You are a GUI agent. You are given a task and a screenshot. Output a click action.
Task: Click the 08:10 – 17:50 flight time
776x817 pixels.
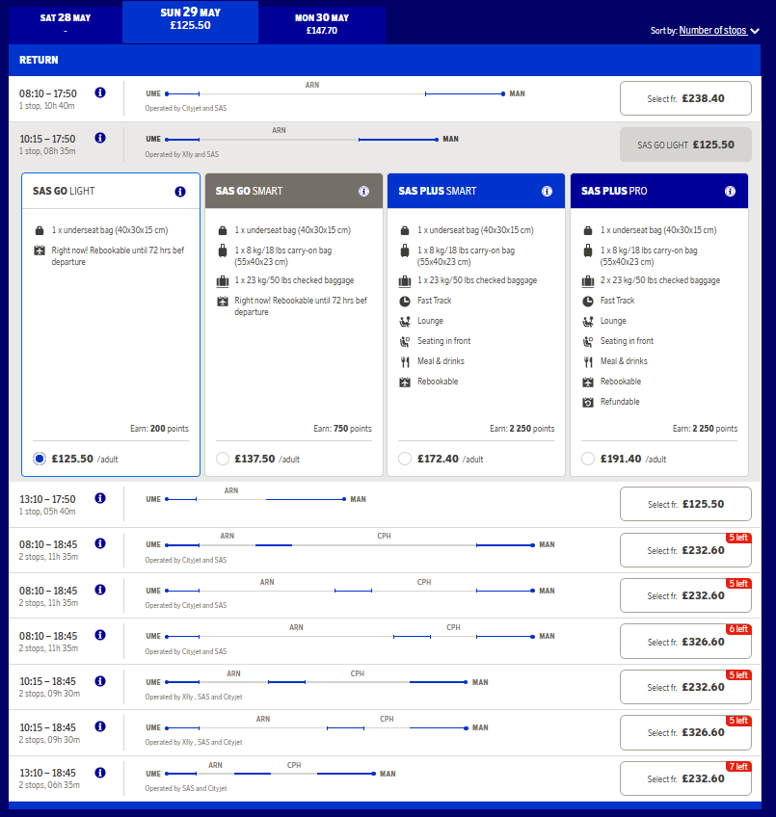48,93
